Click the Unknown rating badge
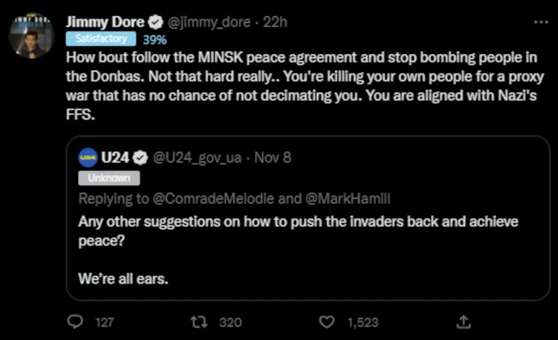This screenshot has height=340, width=558. 109,178
